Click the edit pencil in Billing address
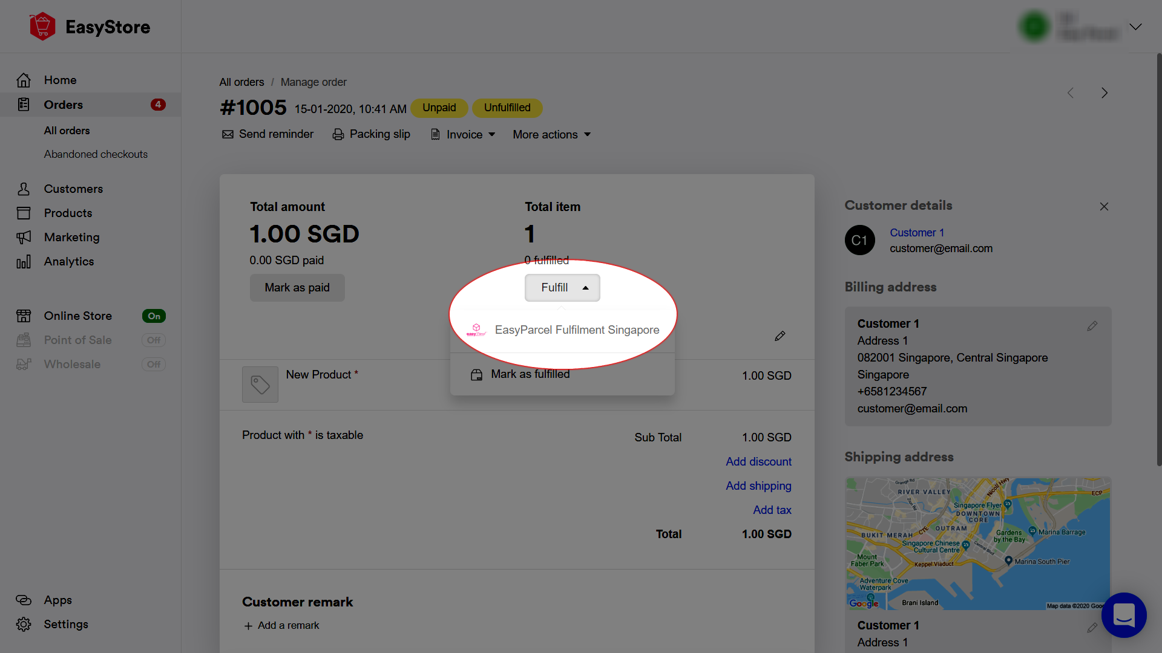The height and width of the screenshot is (653, 1162). pos(1092,326)
